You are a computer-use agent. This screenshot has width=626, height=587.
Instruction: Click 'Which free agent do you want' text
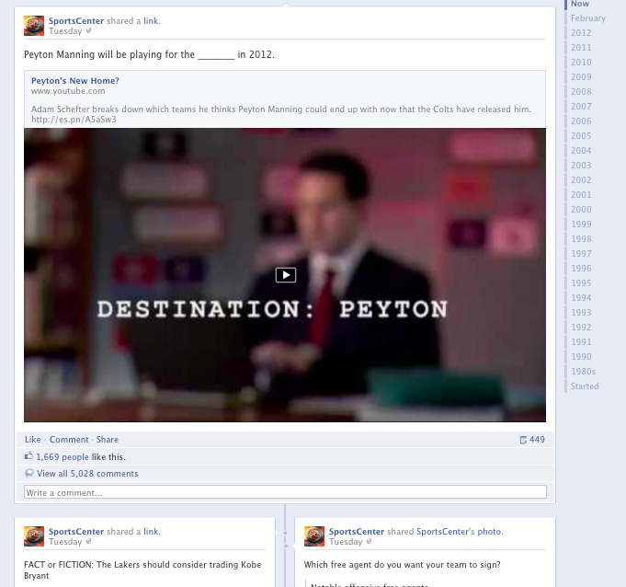[x=402, y=565]
